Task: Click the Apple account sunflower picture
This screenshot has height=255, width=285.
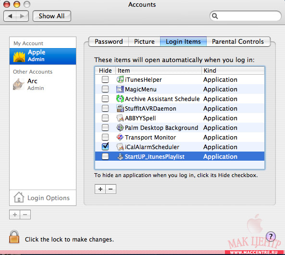Action: [19, 57]
